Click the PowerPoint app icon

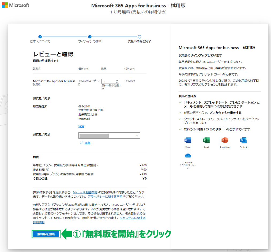pos(225,140)
